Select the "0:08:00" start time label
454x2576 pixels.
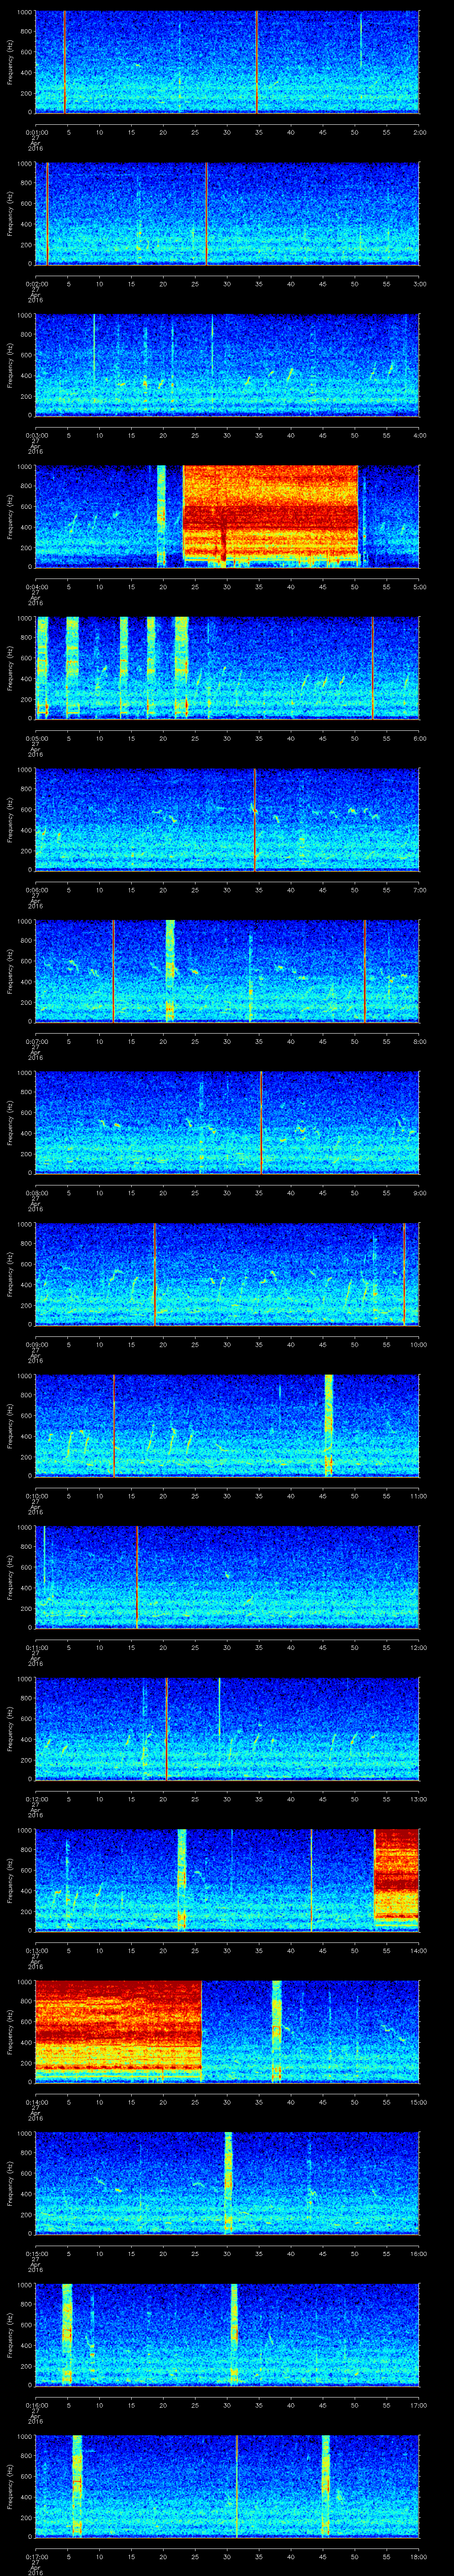(x=36, y=1193)
